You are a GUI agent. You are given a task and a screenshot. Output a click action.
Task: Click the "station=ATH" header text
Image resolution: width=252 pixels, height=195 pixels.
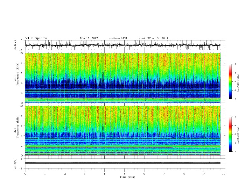118,38
